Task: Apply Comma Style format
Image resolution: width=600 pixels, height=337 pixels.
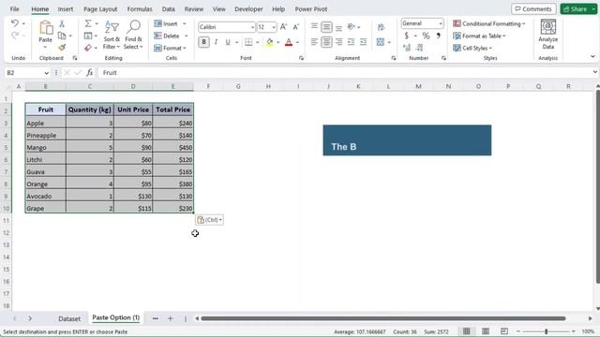Action: point(439,36)
